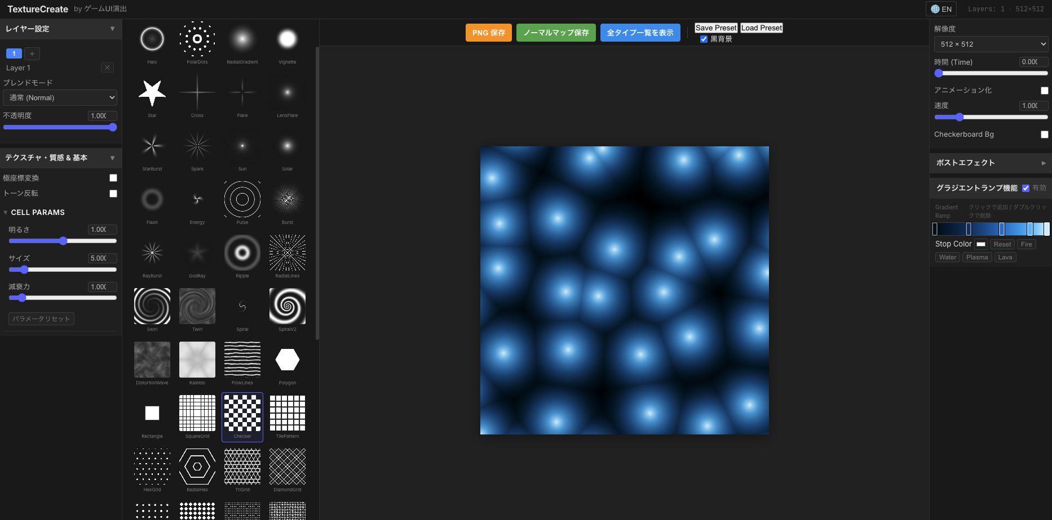Expand the ポストエフェクト post effect section

click(990, 163)
